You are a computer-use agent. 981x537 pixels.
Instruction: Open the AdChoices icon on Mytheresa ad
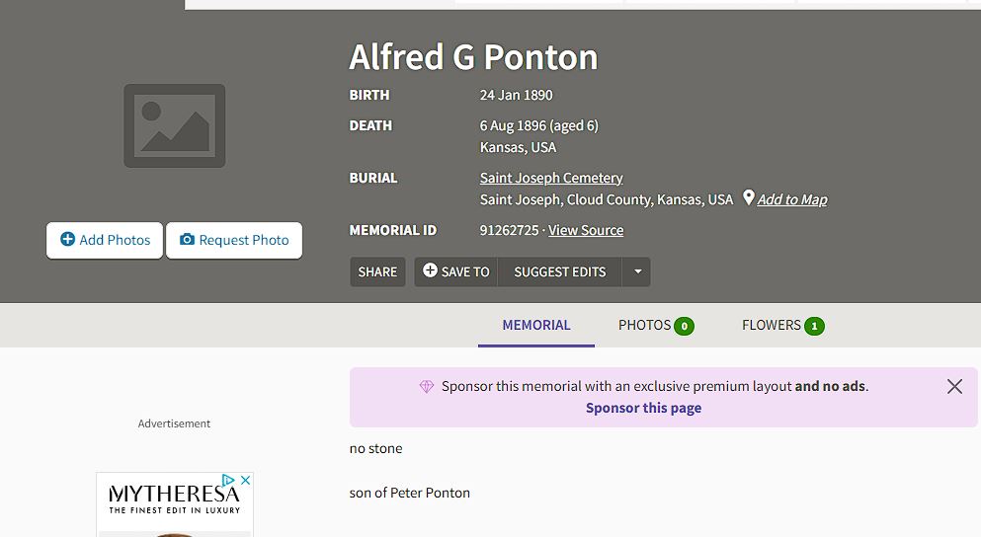coord(228,480)
